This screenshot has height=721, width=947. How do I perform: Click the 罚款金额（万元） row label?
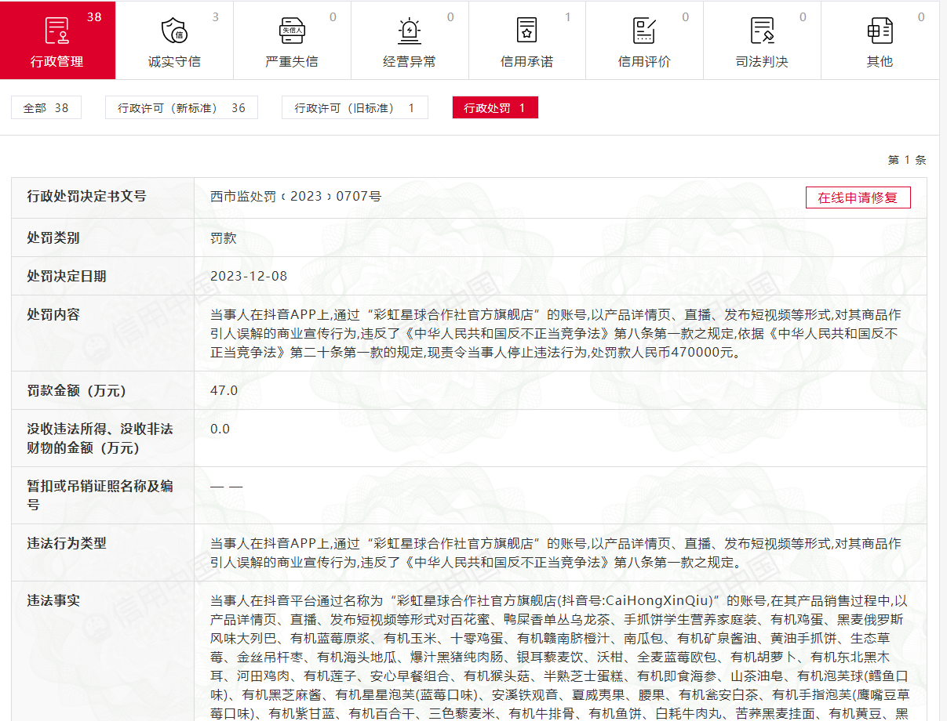pos(77,390)
